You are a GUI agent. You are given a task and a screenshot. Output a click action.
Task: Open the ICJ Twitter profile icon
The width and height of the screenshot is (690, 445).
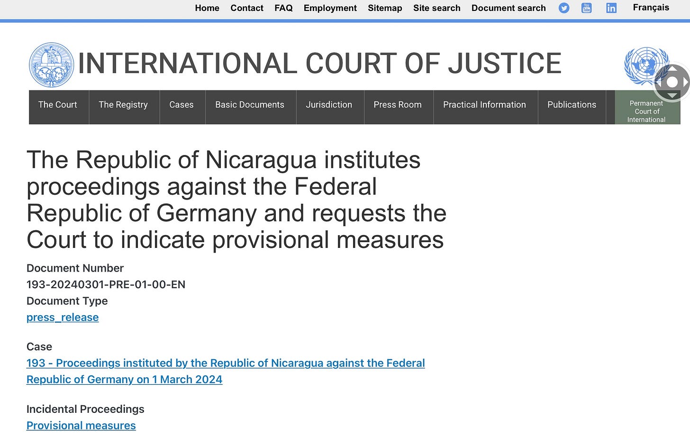[x=563, y=8]
